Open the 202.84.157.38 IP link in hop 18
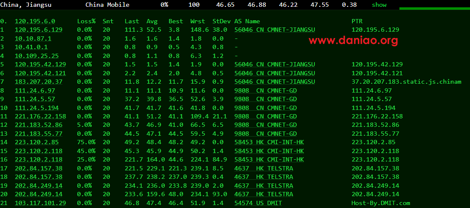Image resolution: width=470 pixels, height=208 pixels. (x=38, y=177)
